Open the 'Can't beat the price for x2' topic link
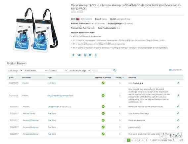This screenshot has height=144, width=188. coord(60,106)
